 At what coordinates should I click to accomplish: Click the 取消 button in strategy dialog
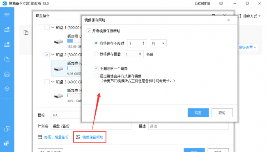[x=222, y=113]
